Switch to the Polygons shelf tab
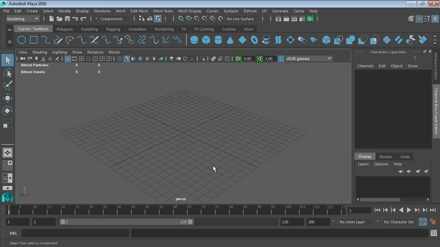 (65, 29)
